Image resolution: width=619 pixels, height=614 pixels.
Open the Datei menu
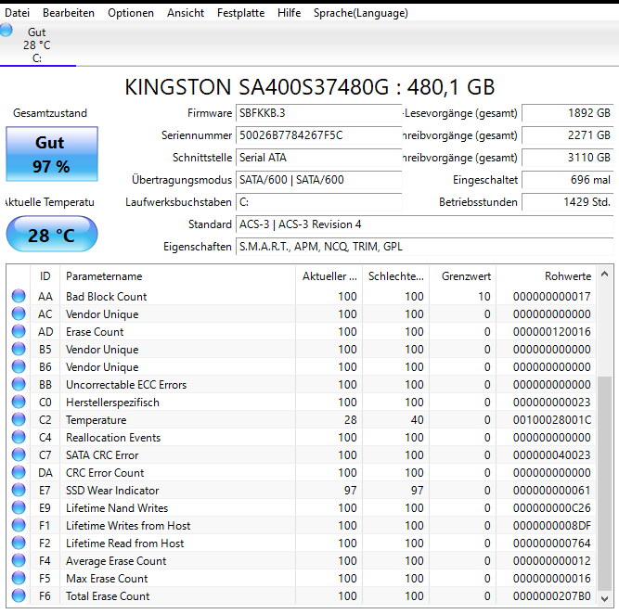(x=17, y=13)
